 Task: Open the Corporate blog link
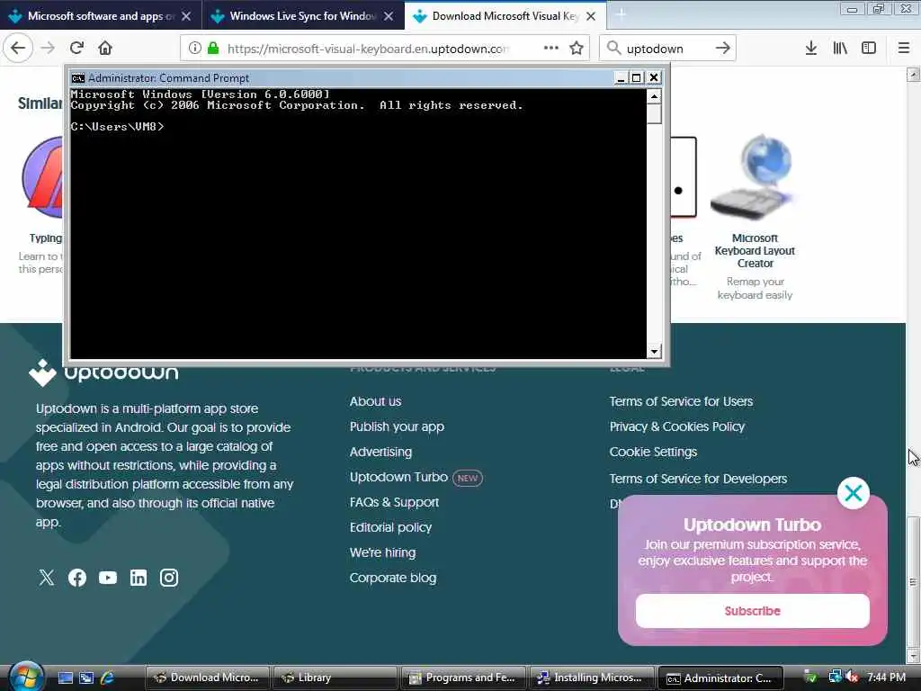click(393, 579)
